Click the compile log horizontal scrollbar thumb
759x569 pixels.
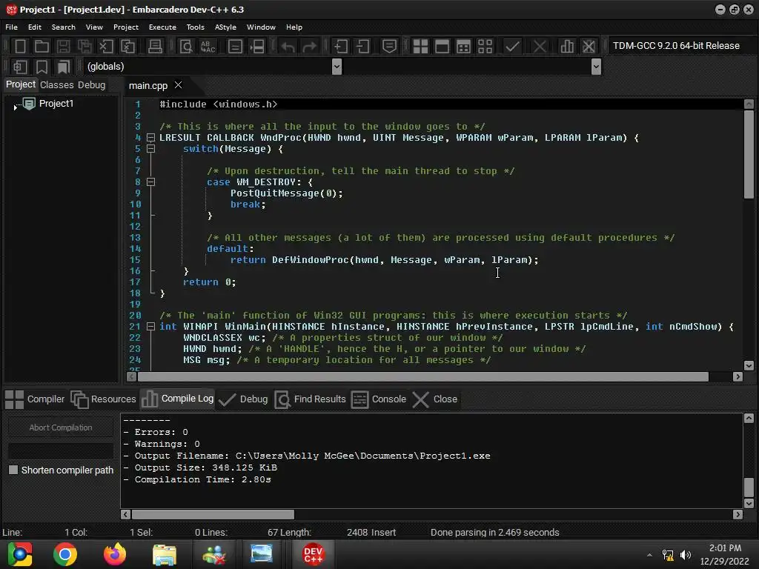click(213, 514)
